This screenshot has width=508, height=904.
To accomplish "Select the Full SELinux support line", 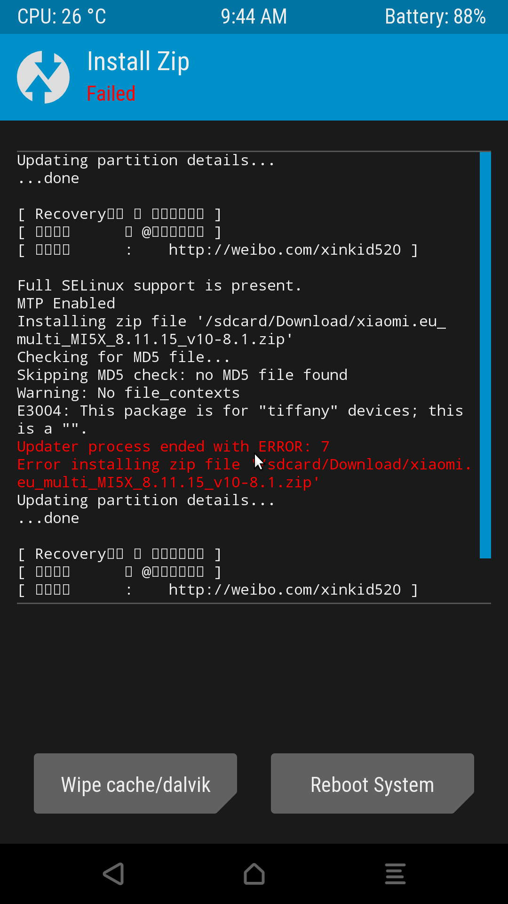I will point(159,285).
